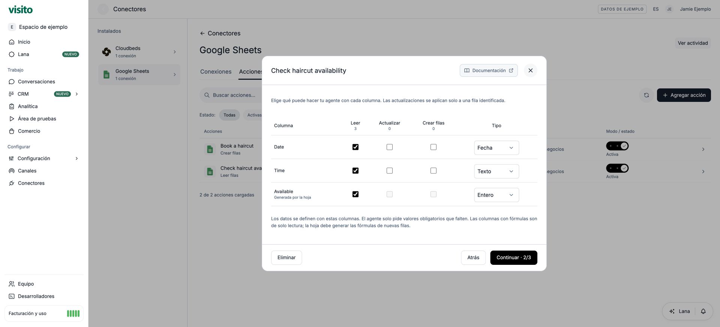Switch language via ES selector

655,9
